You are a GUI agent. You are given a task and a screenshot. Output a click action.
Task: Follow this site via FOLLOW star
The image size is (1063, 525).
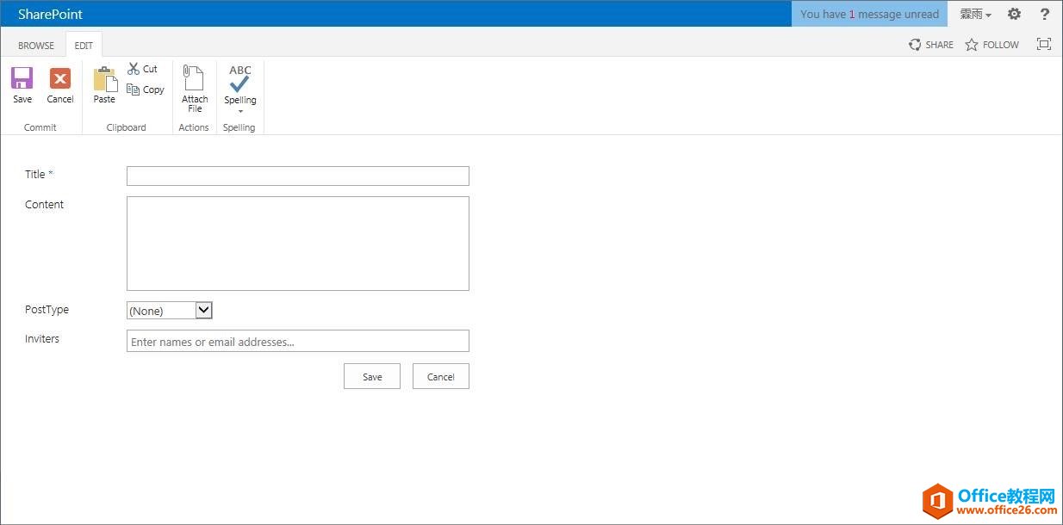click(x=992, y=45)
